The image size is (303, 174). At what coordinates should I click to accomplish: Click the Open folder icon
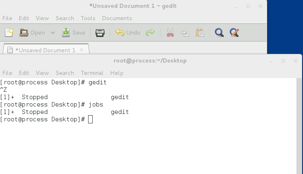tap(24, 32)
